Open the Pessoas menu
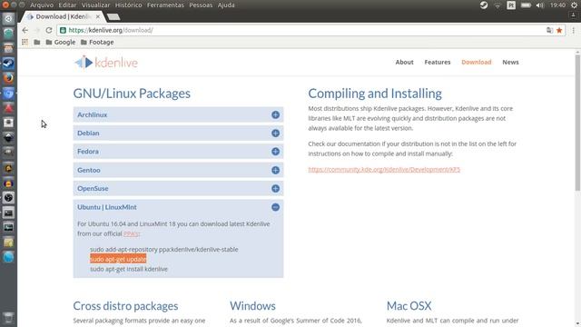Image resolution: width=581 pixels, height=327 pixels. [201, 5]
